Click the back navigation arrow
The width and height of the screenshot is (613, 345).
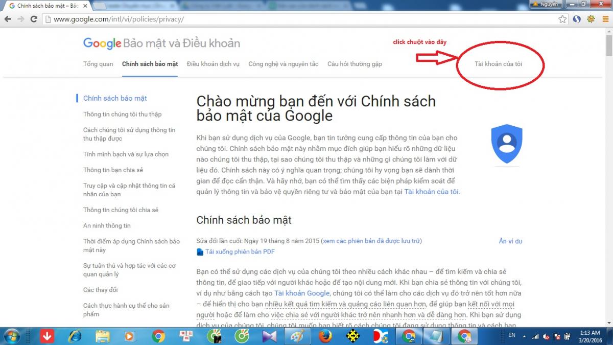pos(8,18)
